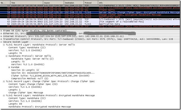Sort by the Source column header

pyautogui.click(x=54, y=3)
